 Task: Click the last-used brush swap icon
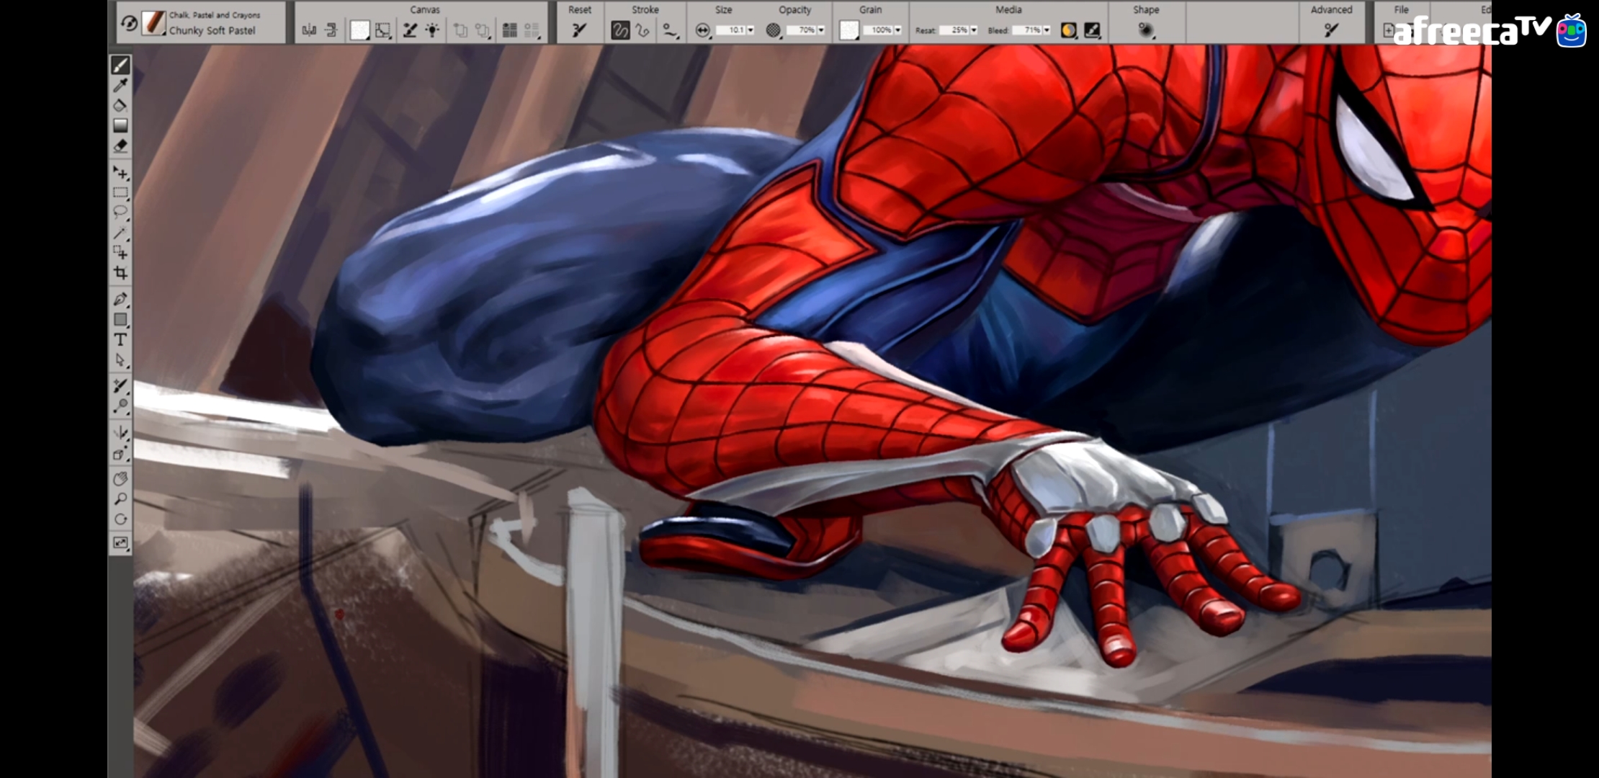(129, 24)
